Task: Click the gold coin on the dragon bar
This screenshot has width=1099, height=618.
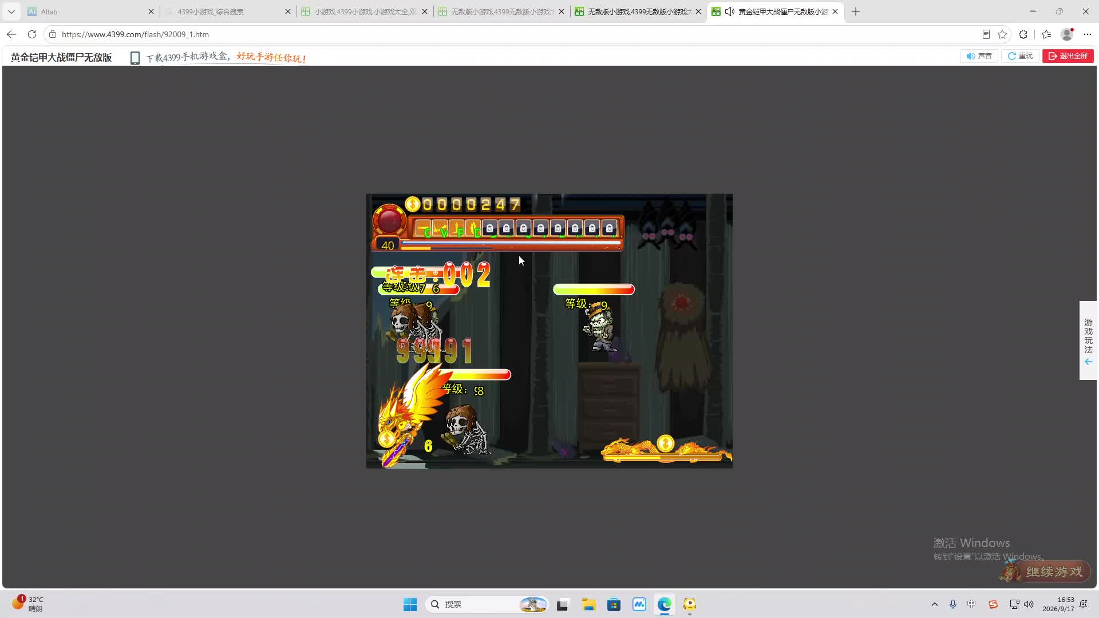Action: [665, 443]
